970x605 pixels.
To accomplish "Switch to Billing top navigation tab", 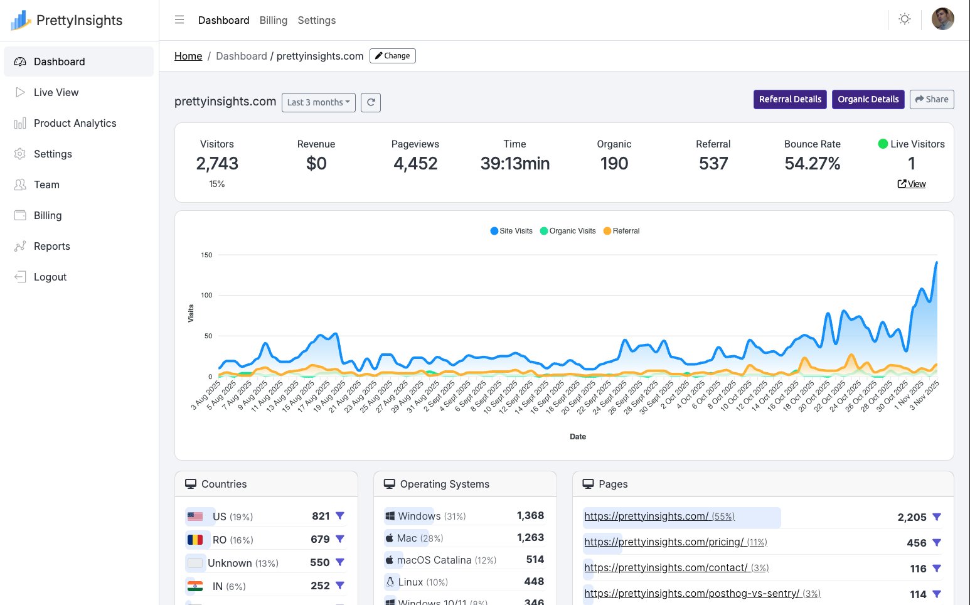I will [x=274, y=20].
